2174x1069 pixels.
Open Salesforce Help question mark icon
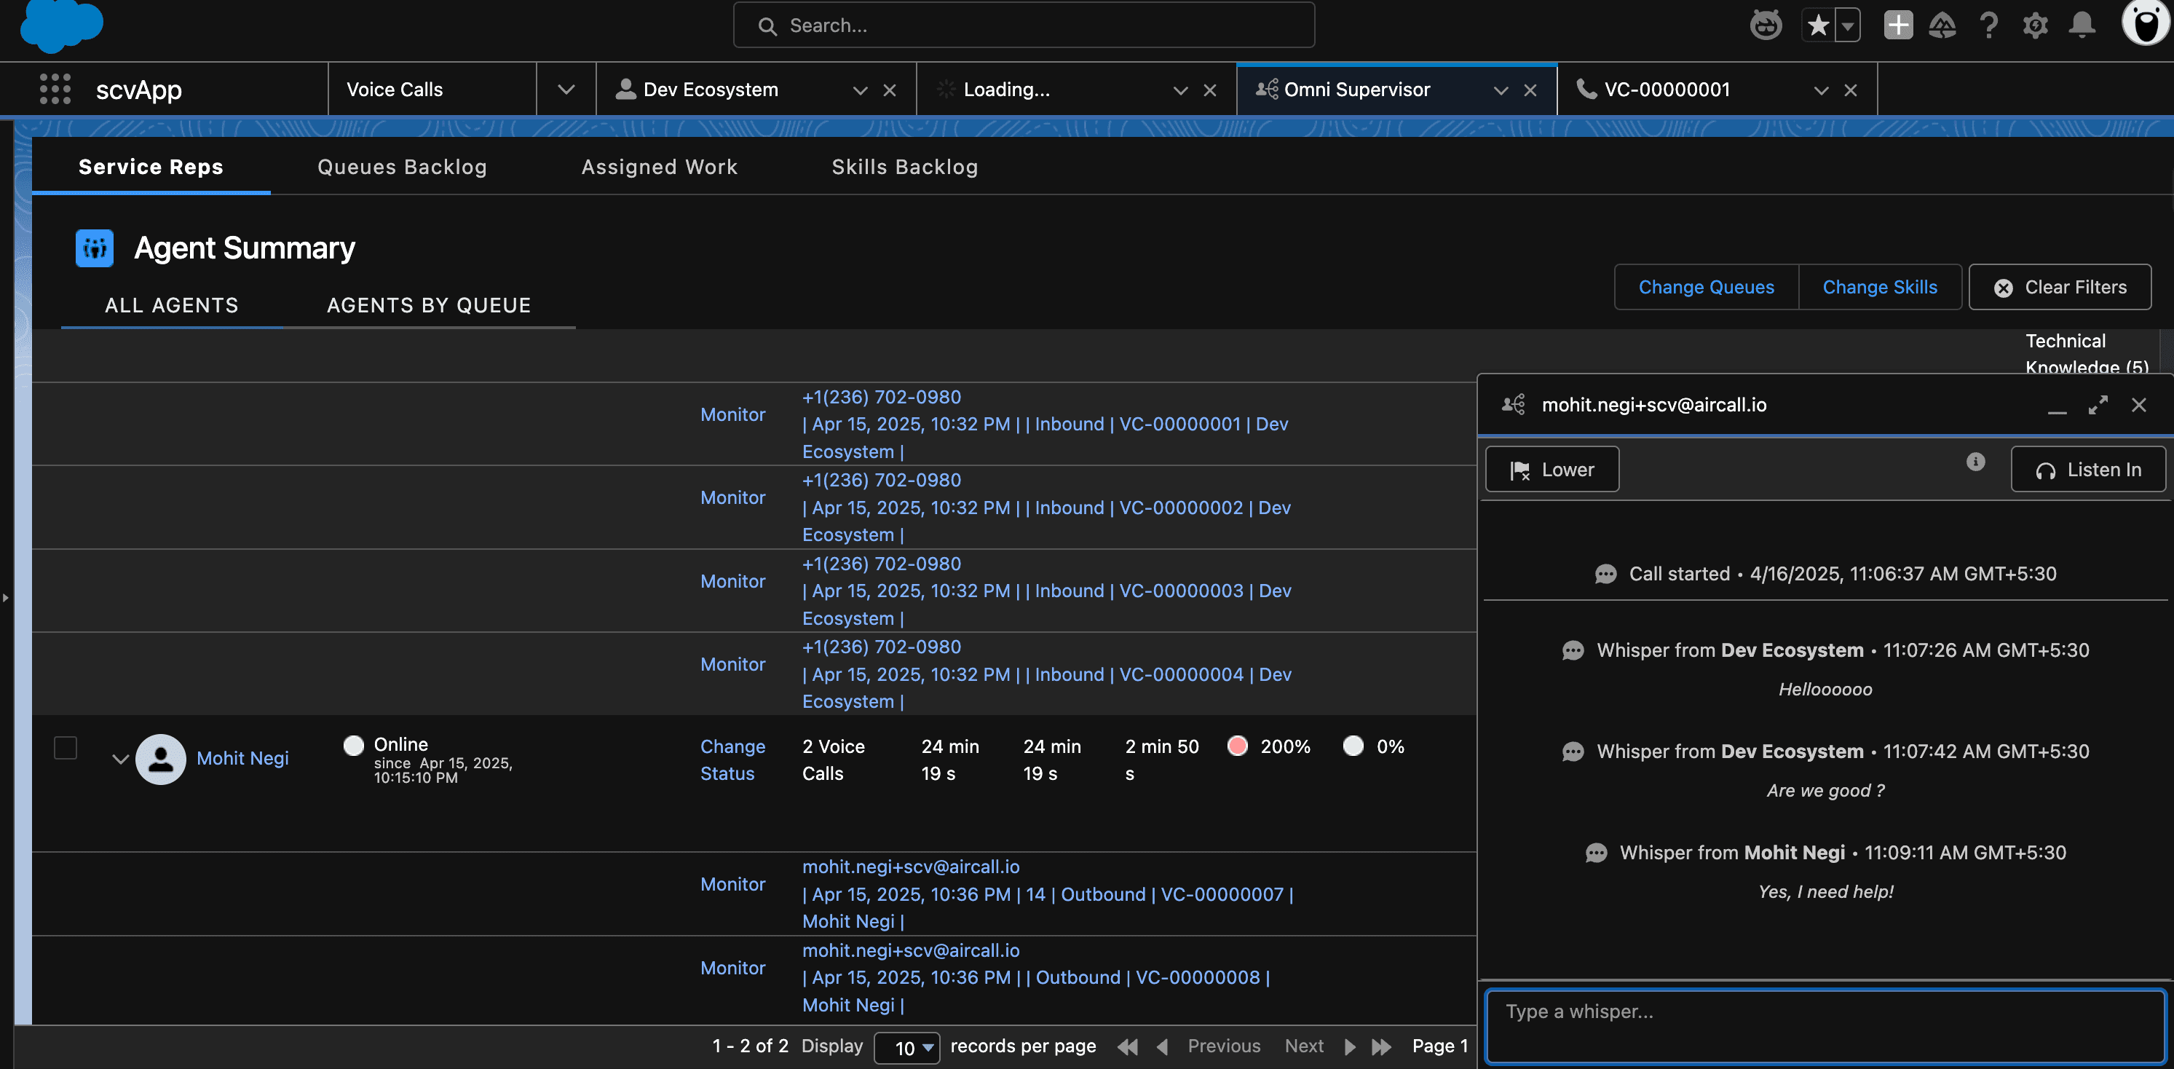tap(1989, 25)
